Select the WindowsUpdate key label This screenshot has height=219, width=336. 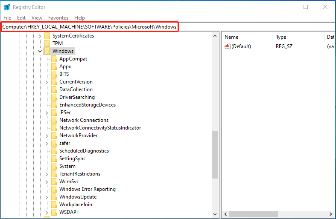tap(78, 197)
